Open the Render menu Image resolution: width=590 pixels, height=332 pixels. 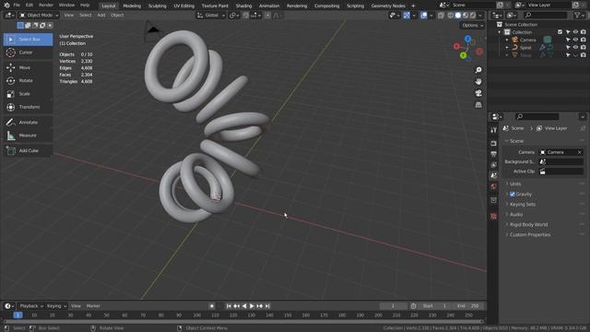(x=46, y=6)
